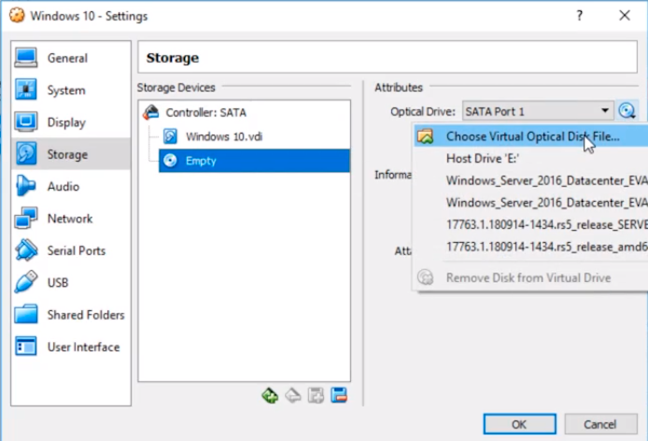Go to the Display settings section
The image size is (648, 441).
pyautogui.click(x=65, y=122)
